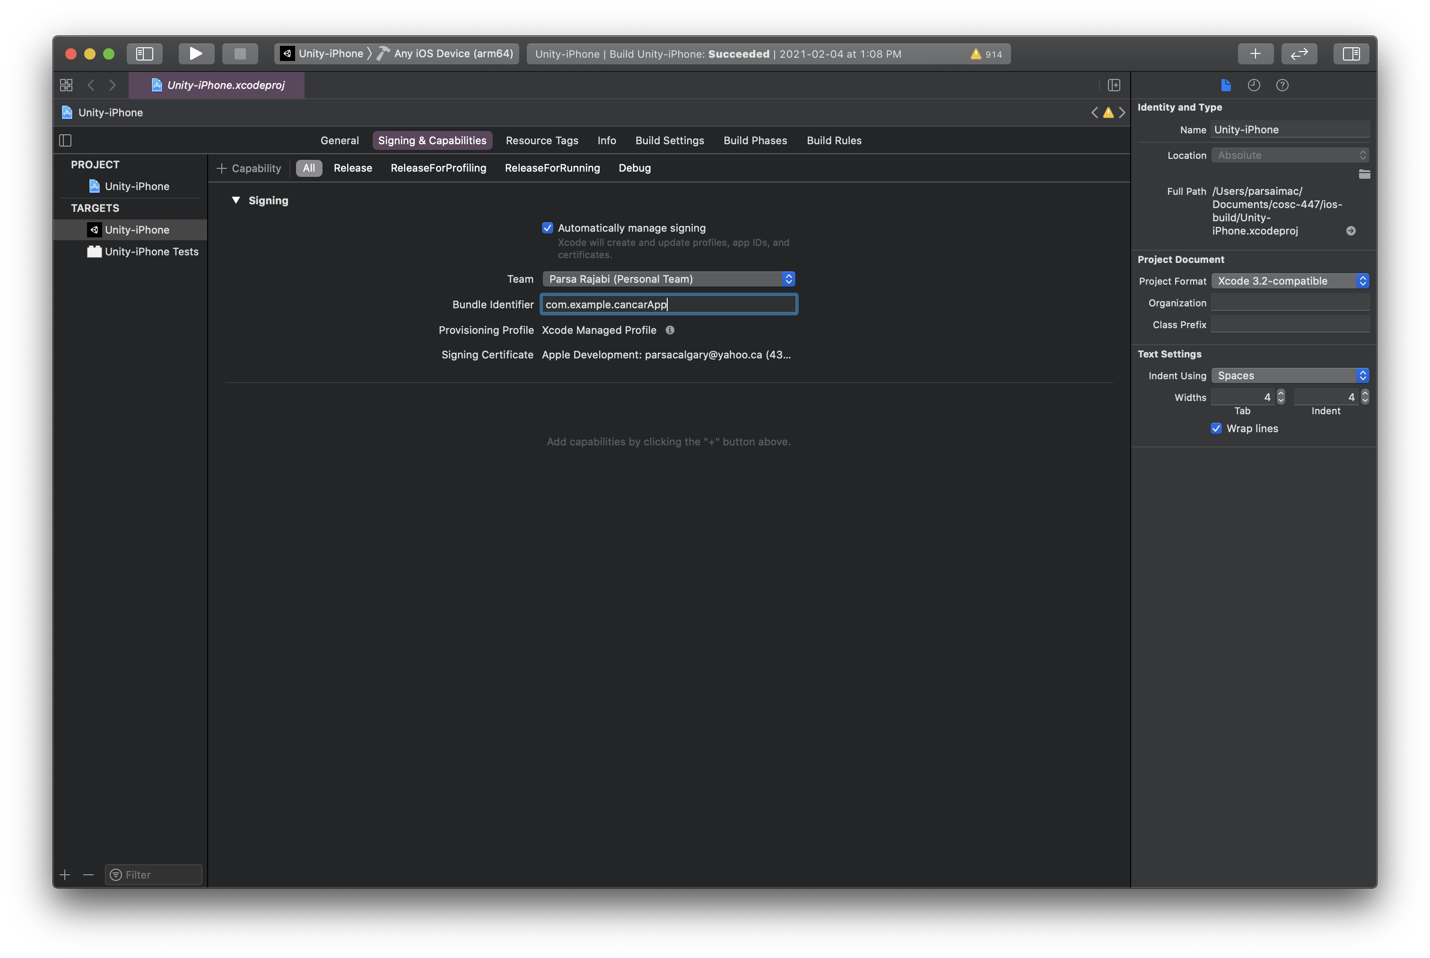Select the Debug configuration tab
Image resolution: width=1430 pixels, height=958 pixels.
pyautogui.click(x=634, y=168)
